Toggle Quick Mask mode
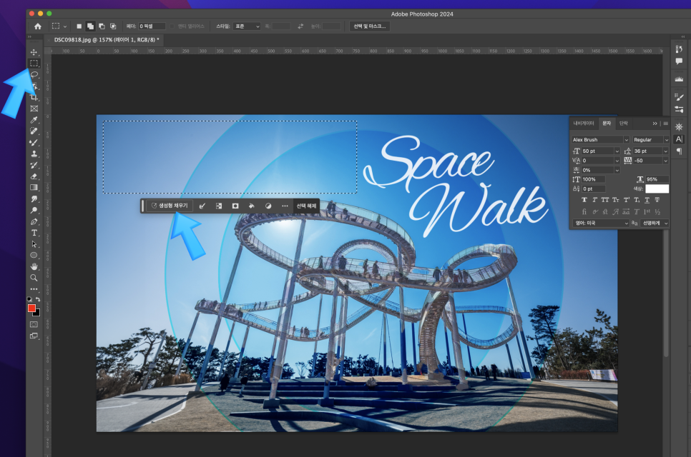This screenshot has height=457, width=691. pyautogui.click(x=34, y=325)
